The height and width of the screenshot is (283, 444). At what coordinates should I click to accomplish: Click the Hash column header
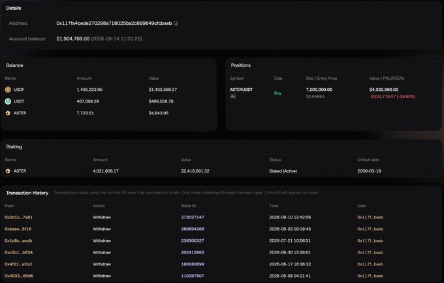tap(9, 206)
